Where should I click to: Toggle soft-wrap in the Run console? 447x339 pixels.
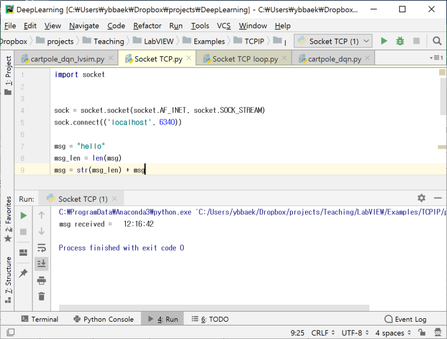41,248
